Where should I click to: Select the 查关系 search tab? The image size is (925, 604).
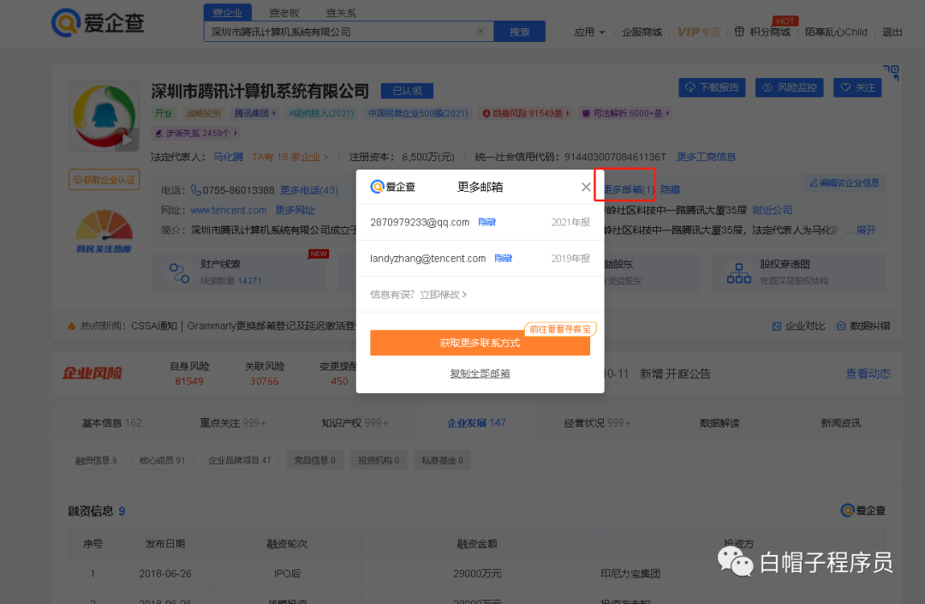(x=341, y=12)
